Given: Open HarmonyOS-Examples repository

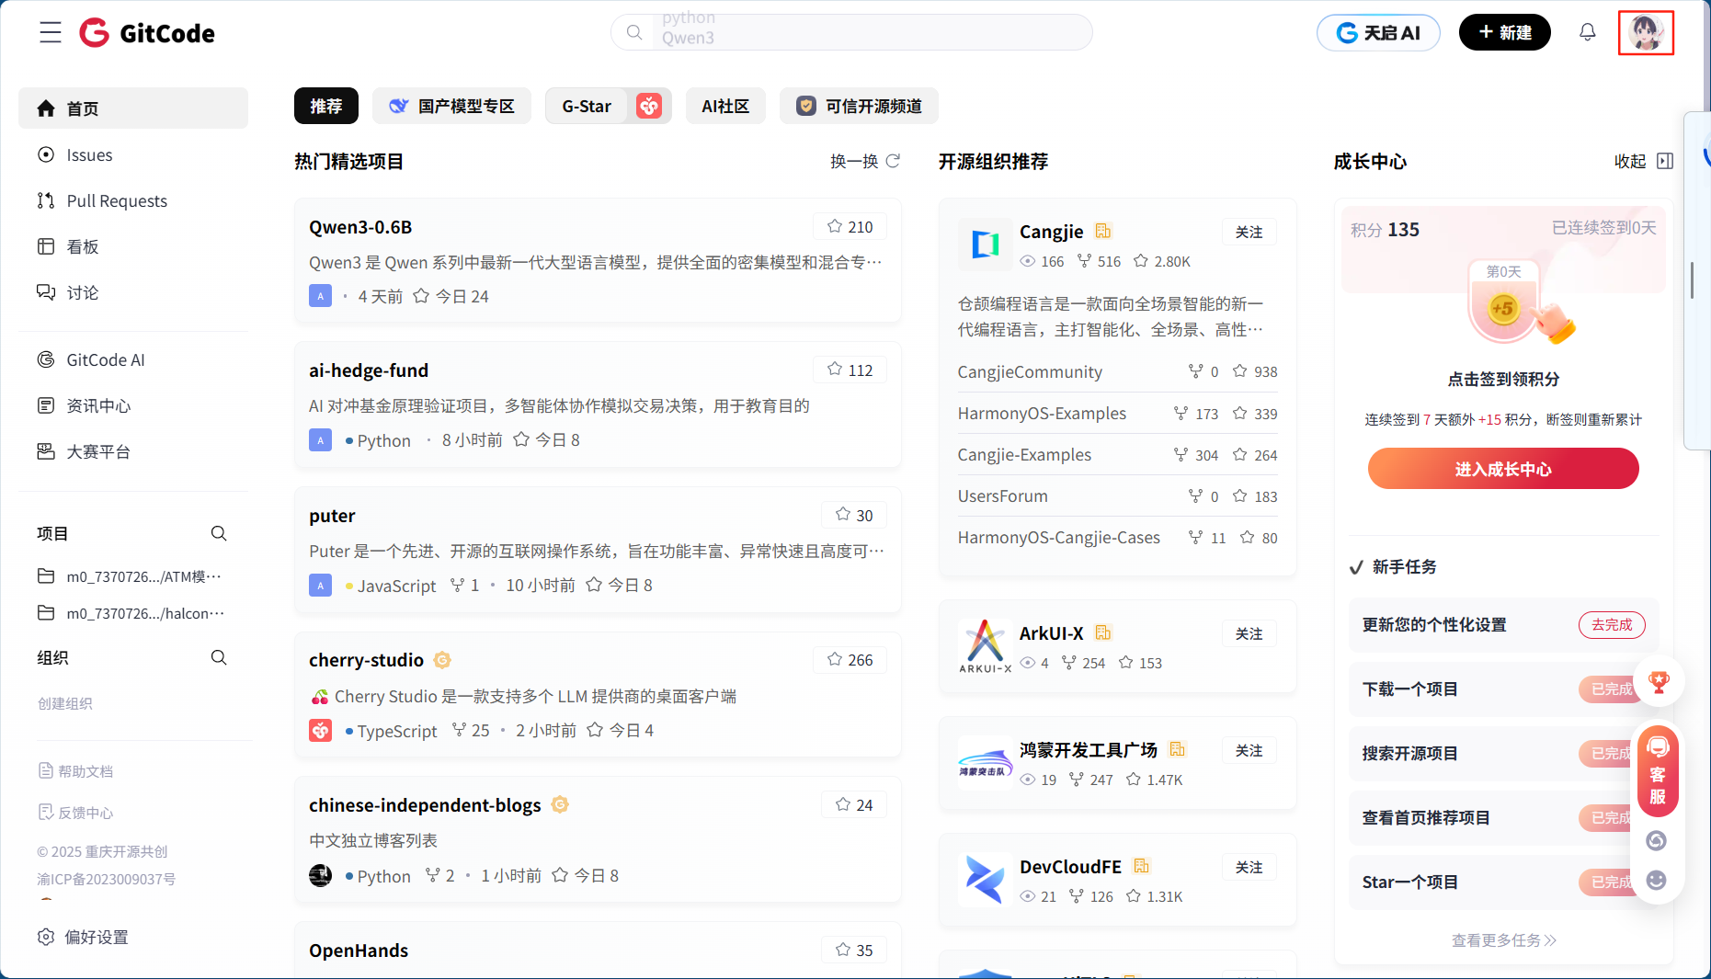Looking at the screenshot, I should coord(1042,413).
